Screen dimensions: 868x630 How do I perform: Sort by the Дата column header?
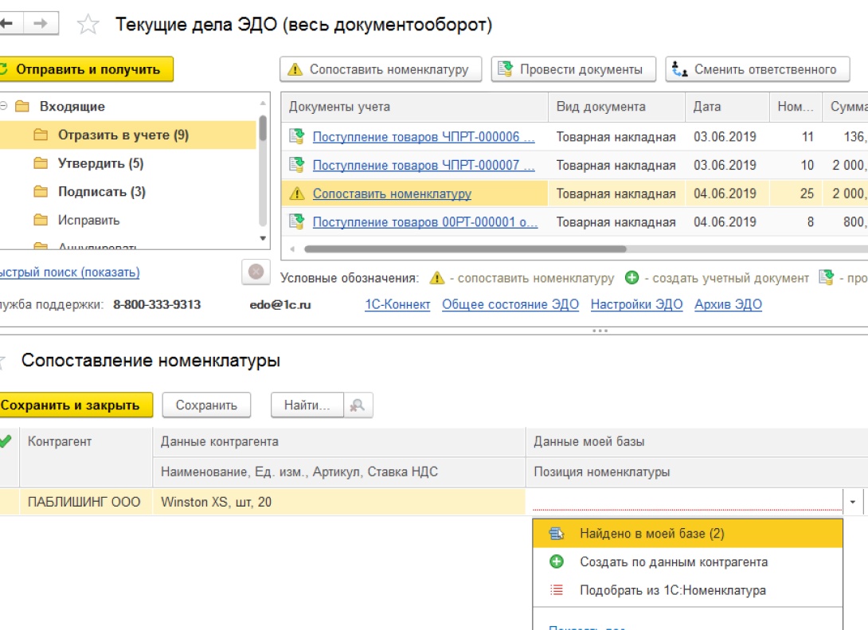(727, 107)
